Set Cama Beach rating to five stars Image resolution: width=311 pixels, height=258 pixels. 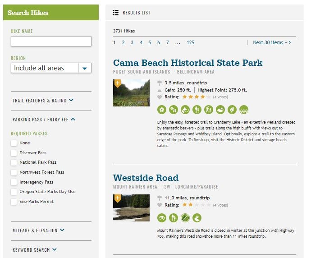click(208, 97)
